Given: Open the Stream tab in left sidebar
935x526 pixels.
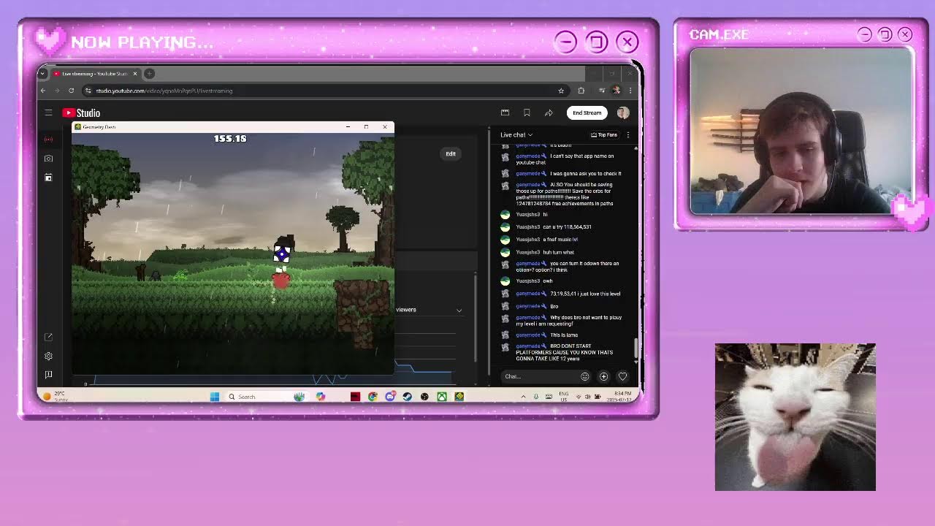Looking at the screenshot, I should (x=48, y=139).
